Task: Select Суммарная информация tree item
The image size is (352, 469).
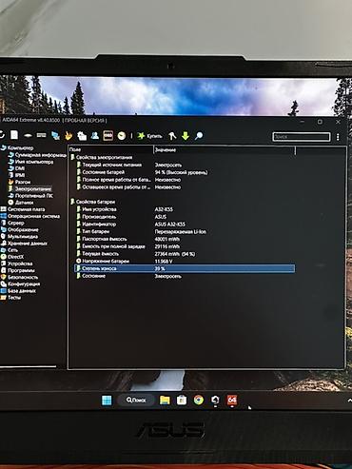Action: pyautogui.click(x=37, y=155)
